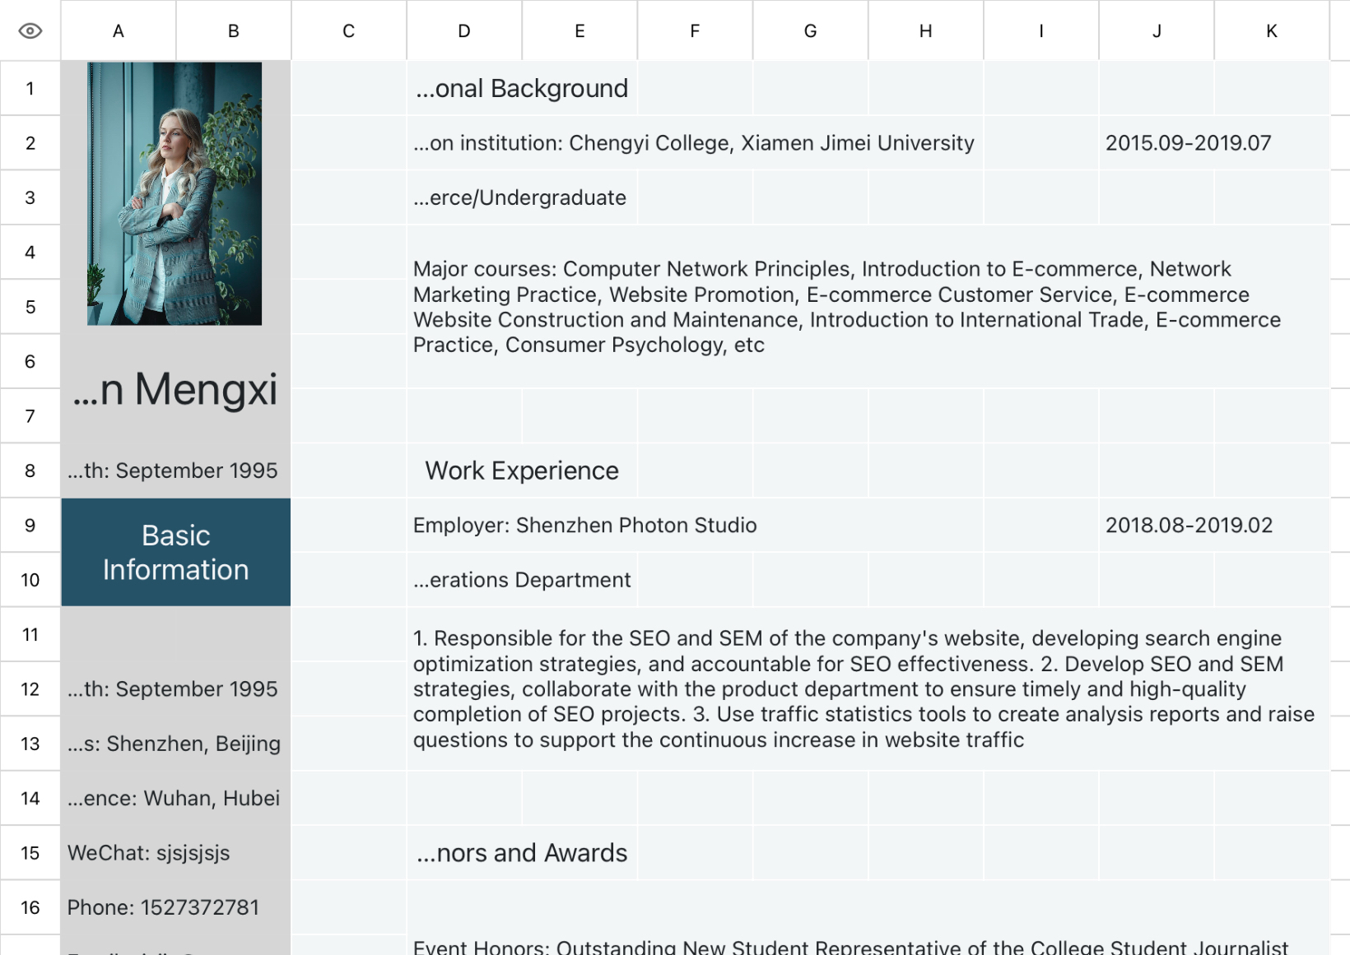Select row 2 header
Image resolution: width=1350 pixels, height=955 pixels.
coord(30,143)
